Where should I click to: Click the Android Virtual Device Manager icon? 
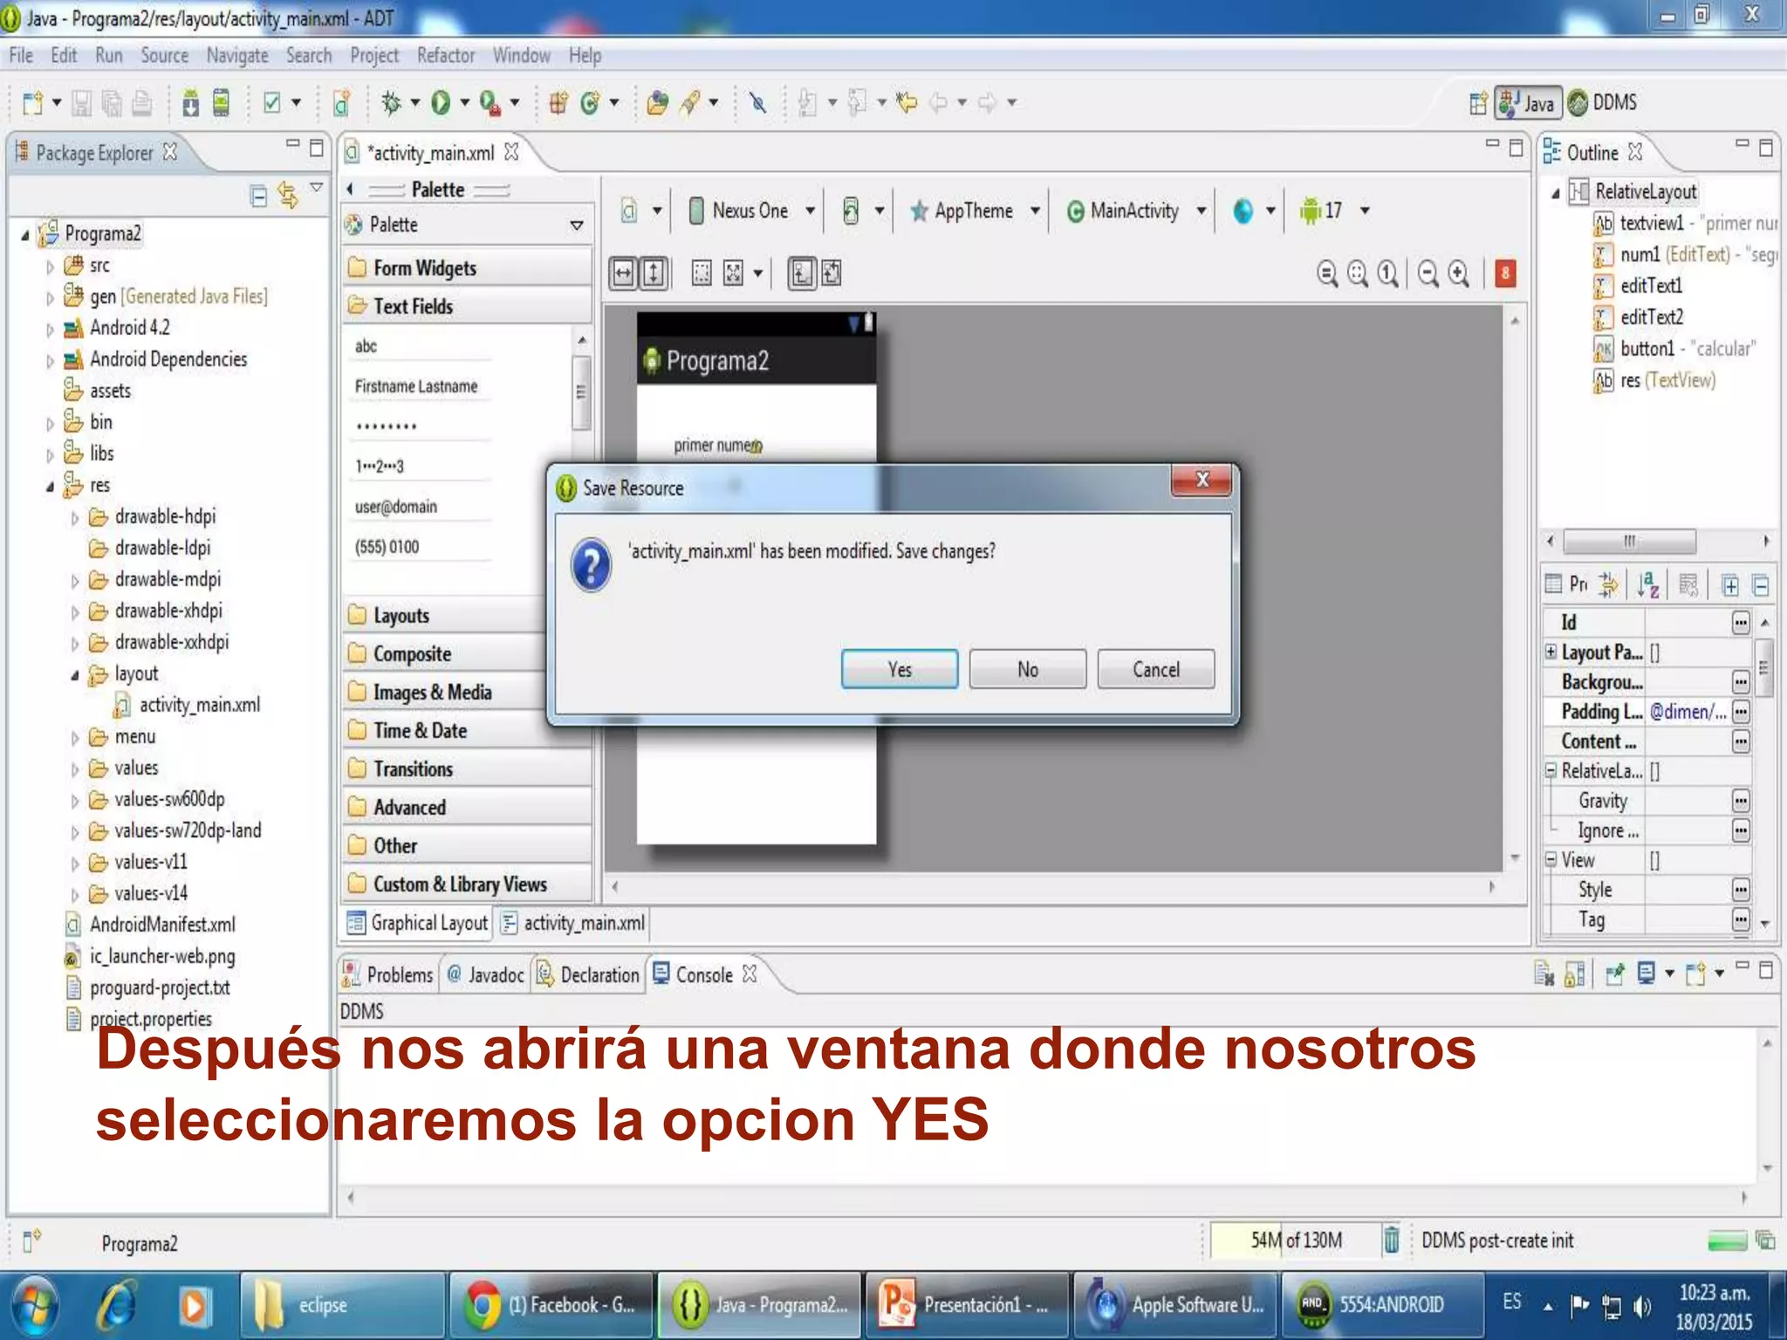point(222,103)
